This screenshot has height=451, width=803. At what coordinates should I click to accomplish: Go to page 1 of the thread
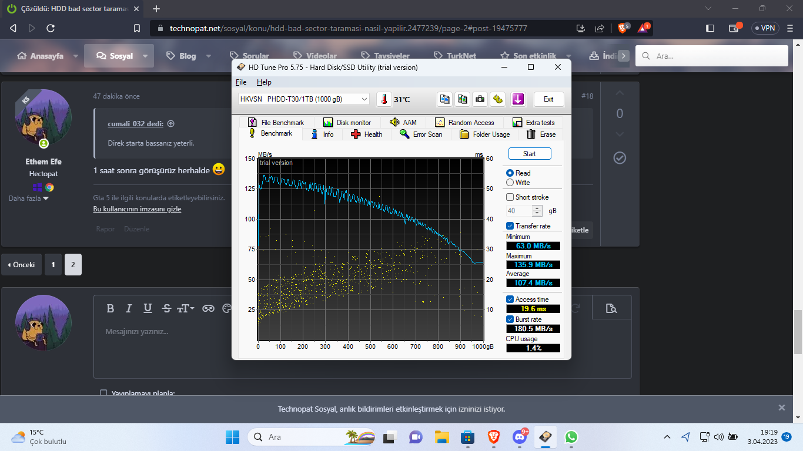point(53,265)
